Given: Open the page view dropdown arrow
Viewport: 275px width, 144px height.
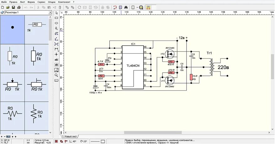Looking at the screenshot, I should [137, 7].
